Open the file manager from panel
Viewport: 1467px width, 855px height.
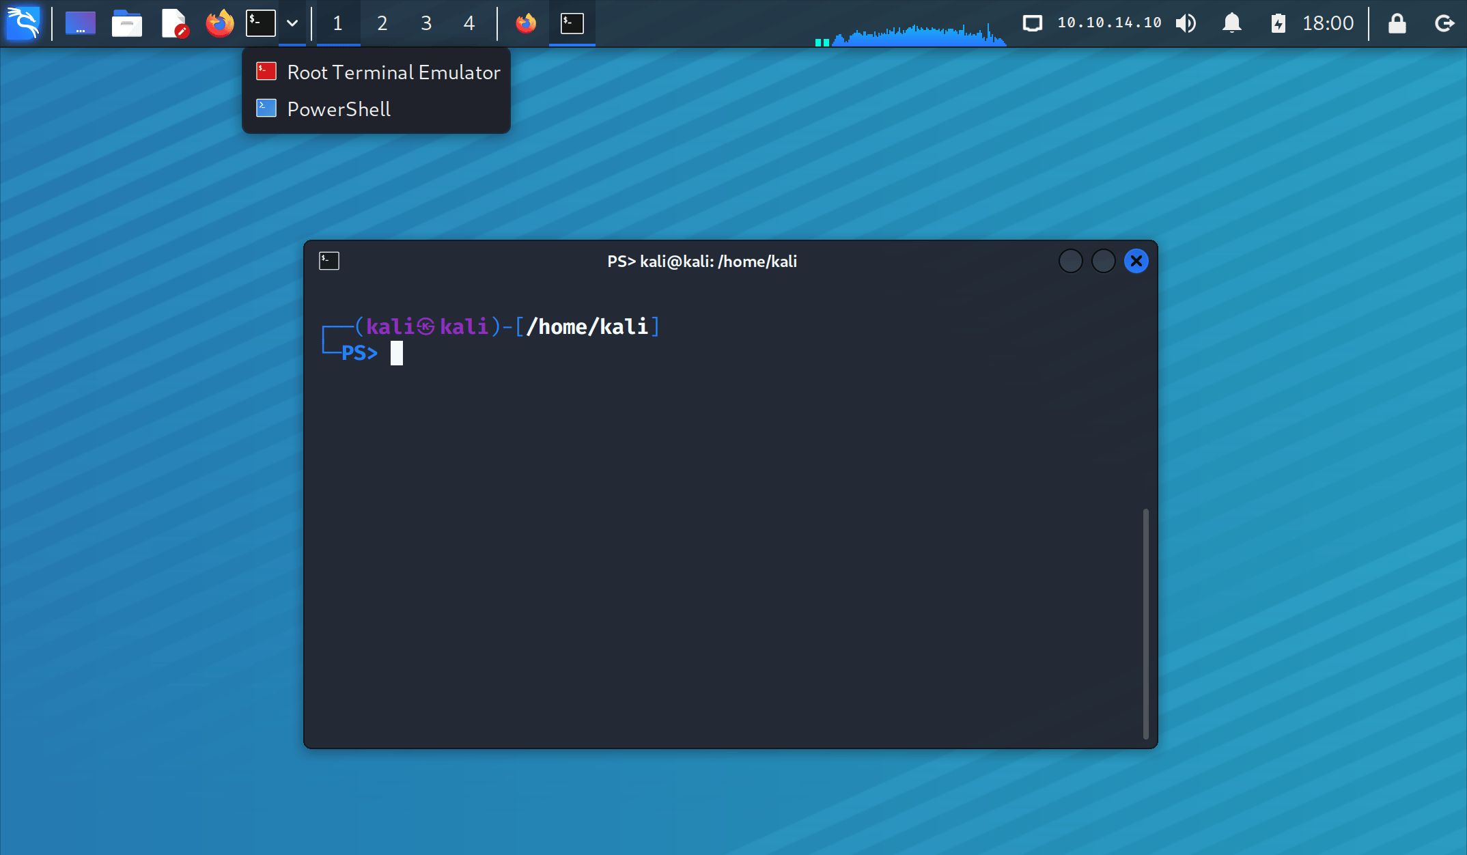click(126, 23)
